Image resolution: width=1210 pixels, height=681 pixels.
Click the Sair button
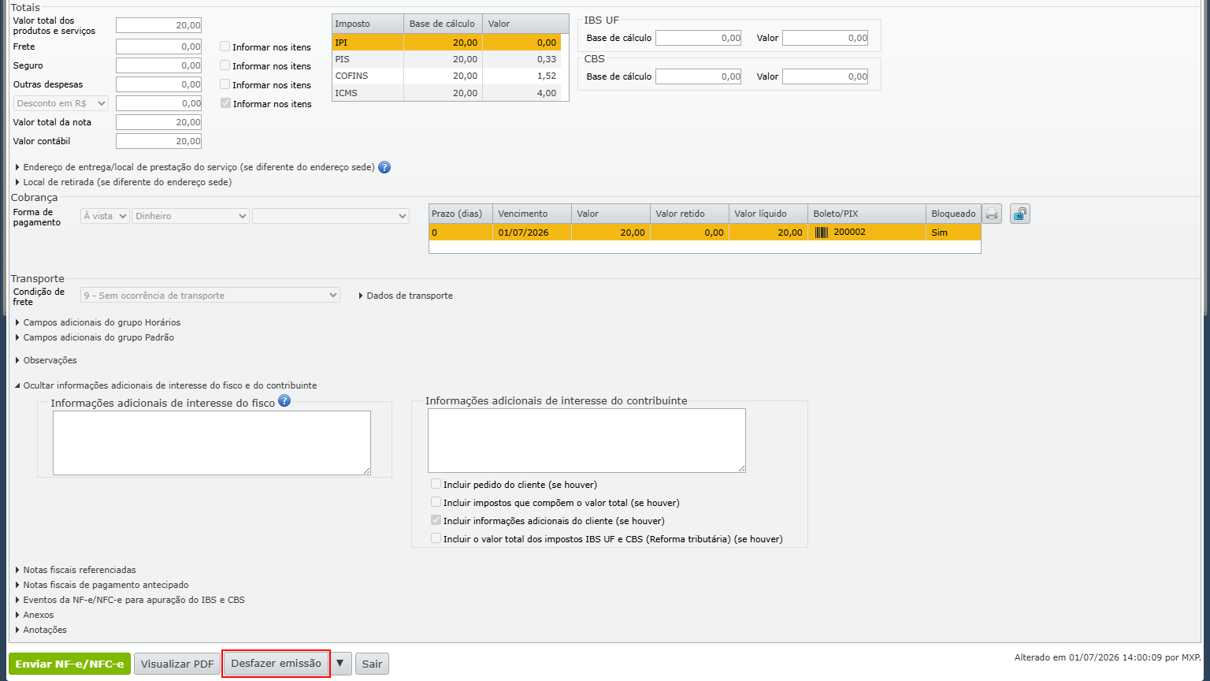372,664
